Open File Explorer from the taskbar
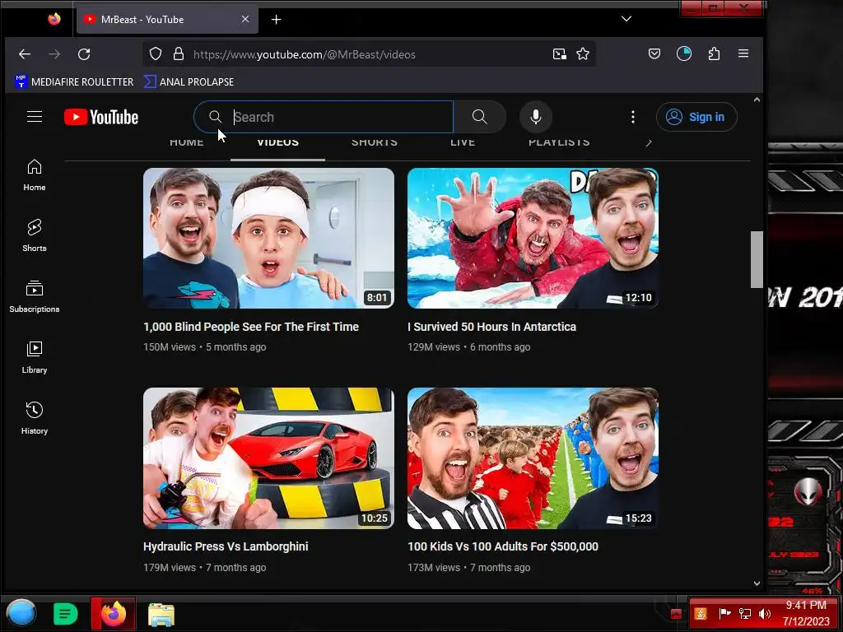843x632 pixels. tap(161, 615)
